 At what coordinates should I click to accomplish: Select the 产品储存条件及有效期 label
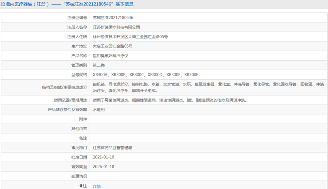coord(68,110)
